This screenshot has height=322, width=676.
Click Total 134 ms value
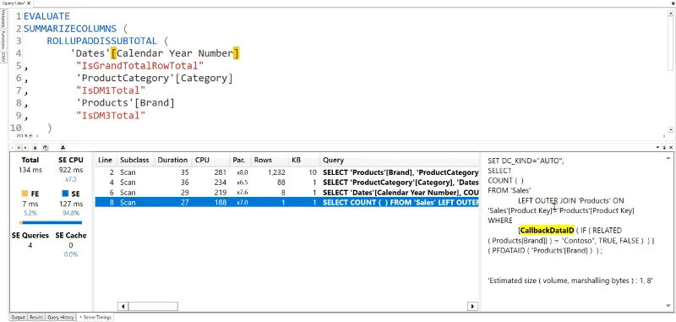30,170
